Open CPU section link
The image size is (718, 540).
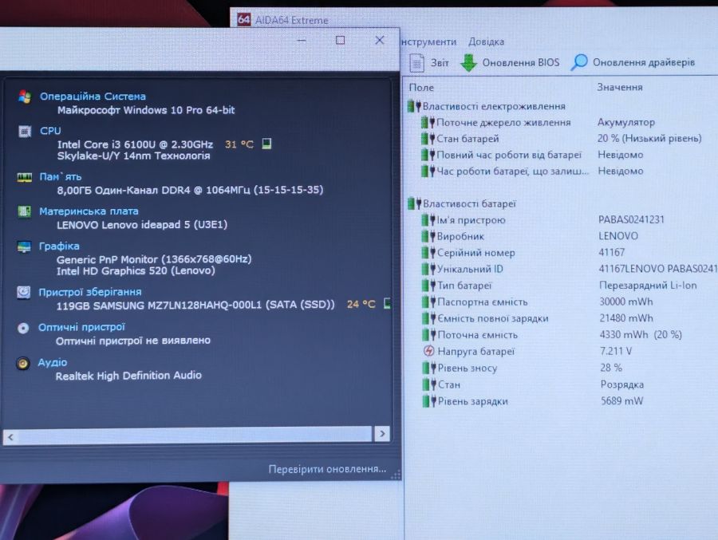click(x=50, y=131)
